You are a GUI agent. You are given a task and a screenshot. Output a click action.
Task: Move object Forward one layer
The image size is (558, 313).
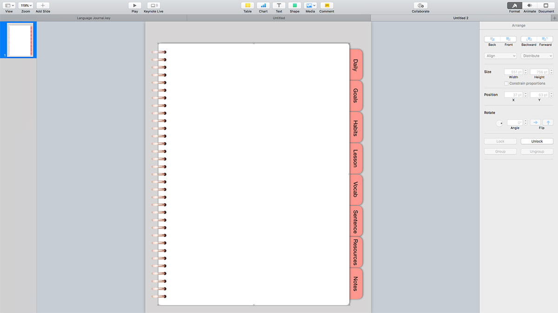click(x=545, y=39)
